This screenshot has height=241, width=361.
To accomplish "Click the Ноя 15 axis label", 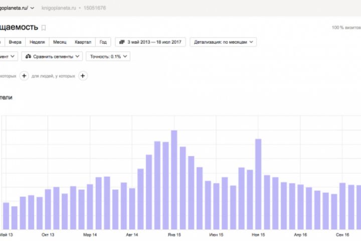I will tap(258, 235).
